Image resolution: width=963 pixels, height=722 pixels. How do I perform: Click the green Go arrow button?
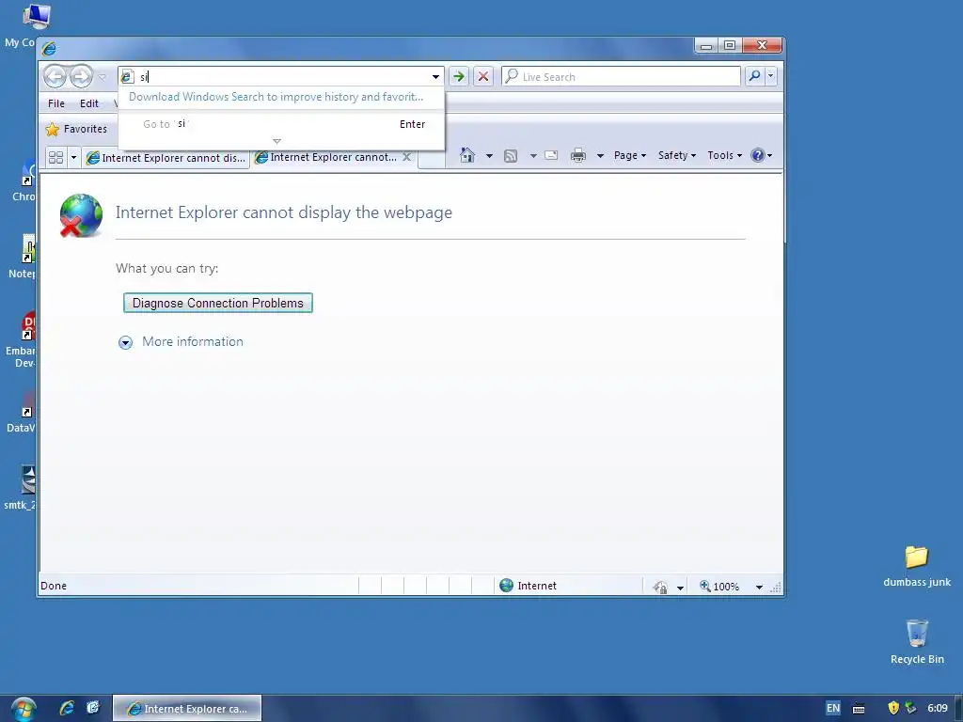458,77
